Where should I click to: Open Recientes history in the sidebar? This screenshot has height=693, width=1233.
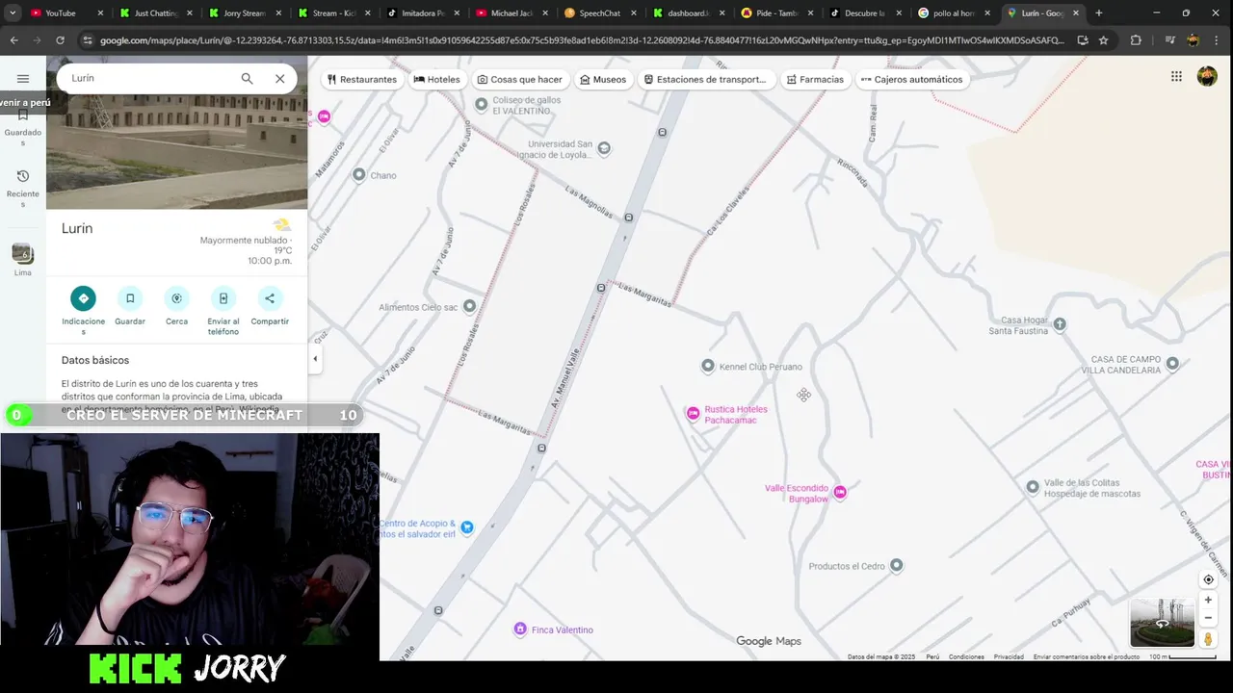click(23, 189)
